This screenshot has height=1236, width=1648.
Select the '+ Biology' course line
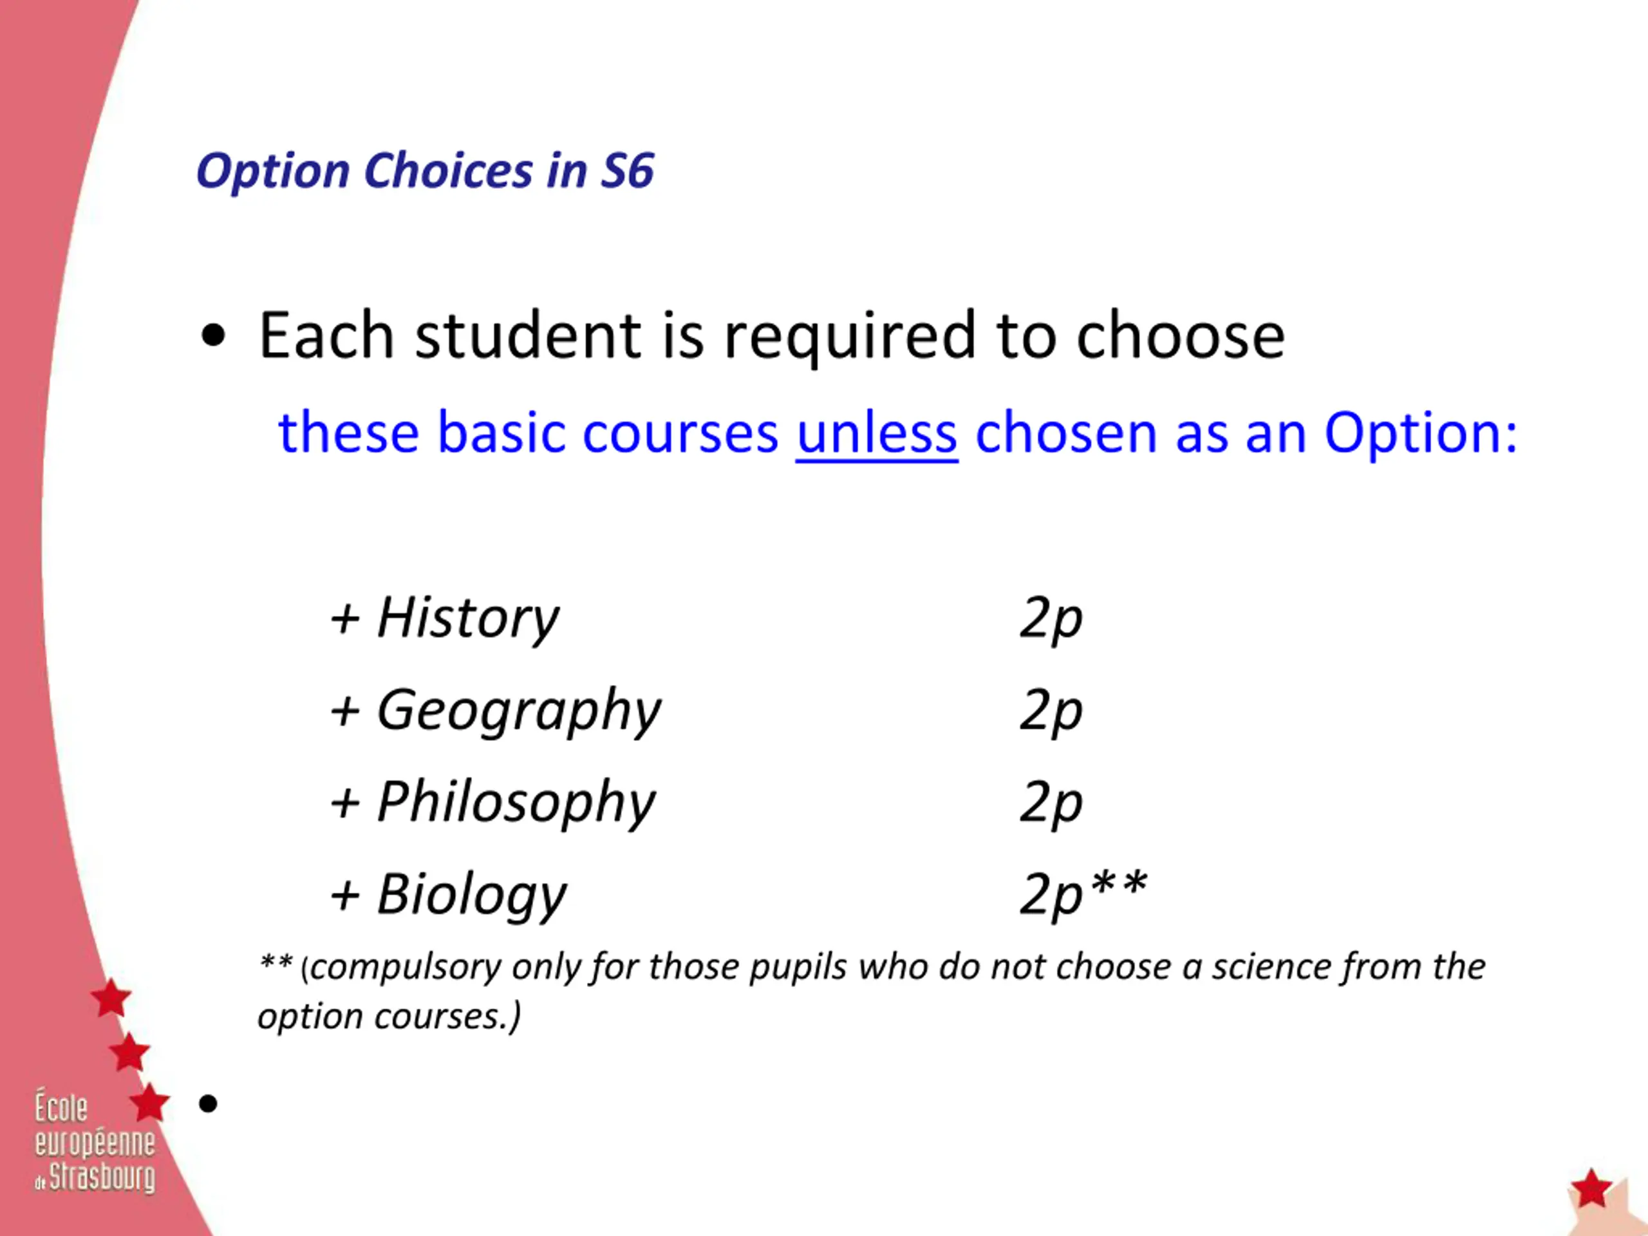pos(449,895)
